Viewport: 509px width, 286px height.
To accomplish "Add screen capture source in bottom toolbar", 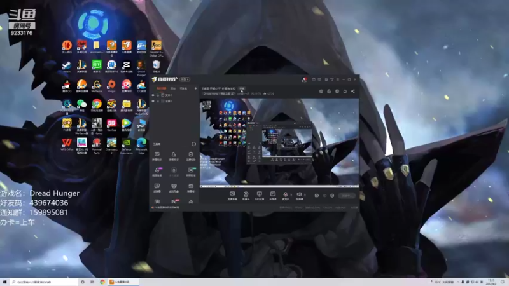I will click(x=232, y=196).
